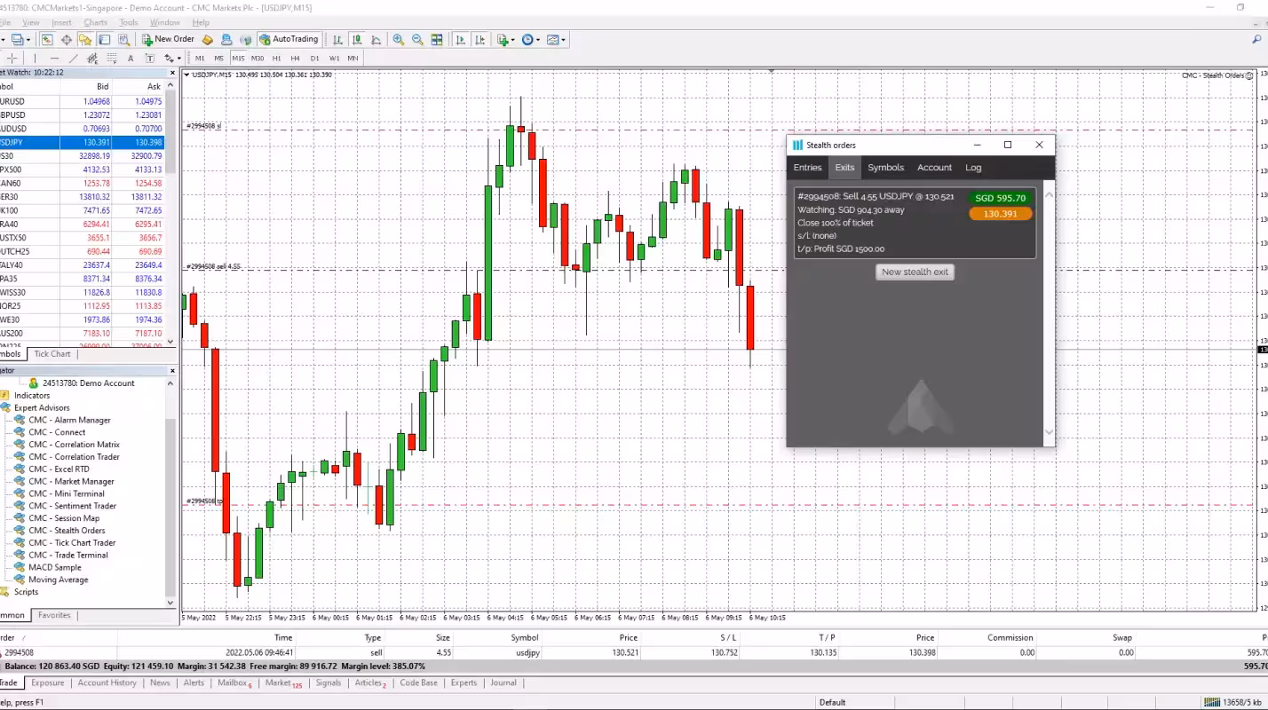Viewport: 1268px width, 710px height.
Task: Click the orange 130.391 price badge
Action: (x=1000, y=214)
